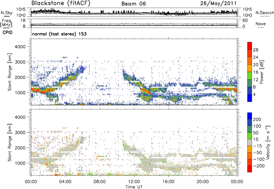This screenshot has height=189, width=274.
Task: Click the '12:00' time axis label
Action: coord(134,182)
